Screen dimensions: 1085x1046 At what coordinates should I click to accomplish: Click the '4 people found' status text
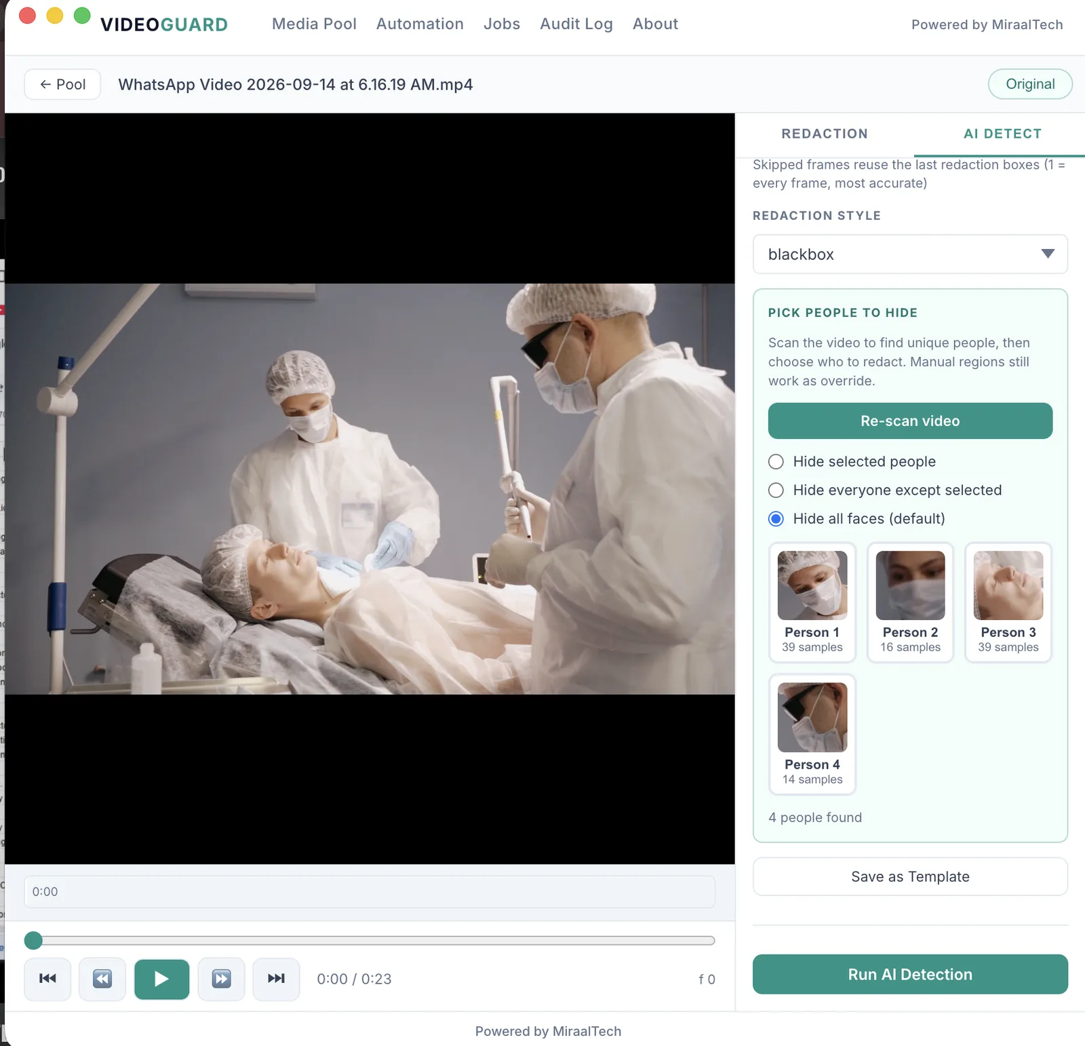[815, 817]
